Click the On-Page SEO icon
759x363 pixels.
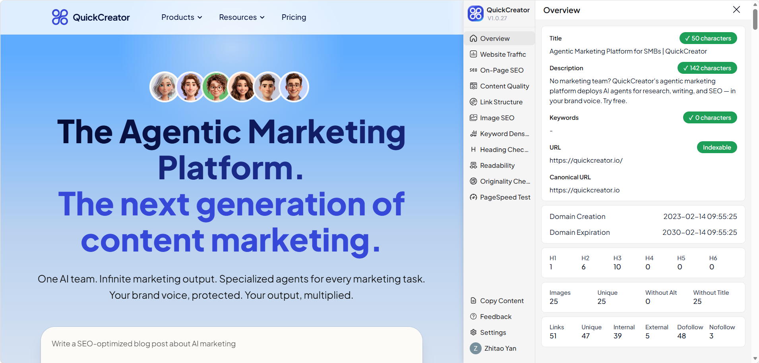point(473,70)
